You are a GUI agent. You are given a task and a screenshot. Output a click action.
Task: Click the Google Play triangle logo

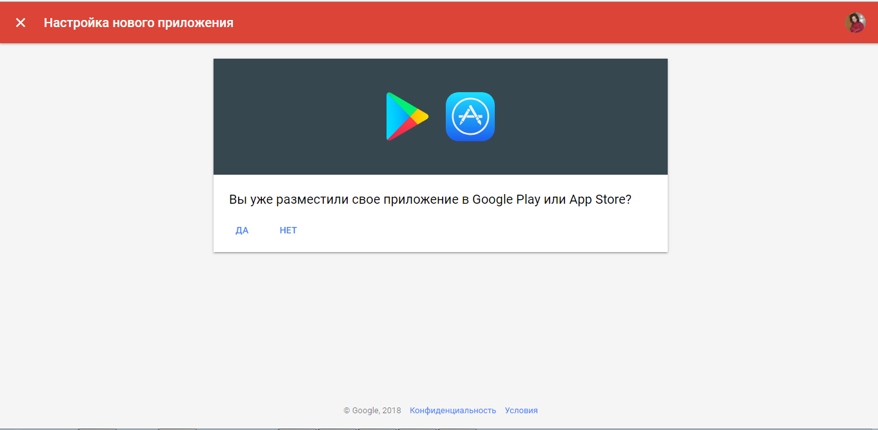[406, 117]
